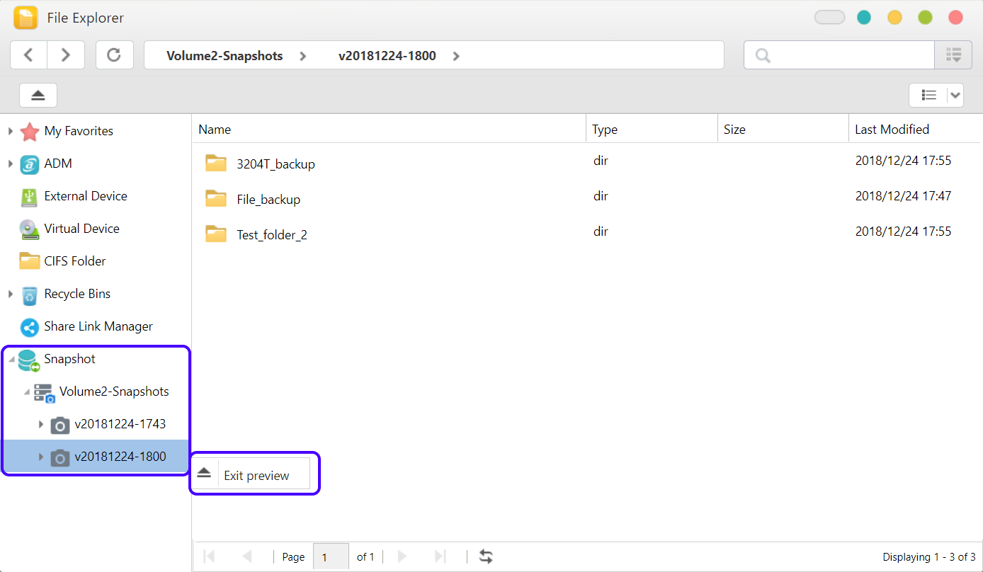Image resolution: width=983 pixels, height=572 pixels.
Task: Open the File_backup folder
Action: coord(268,200)
